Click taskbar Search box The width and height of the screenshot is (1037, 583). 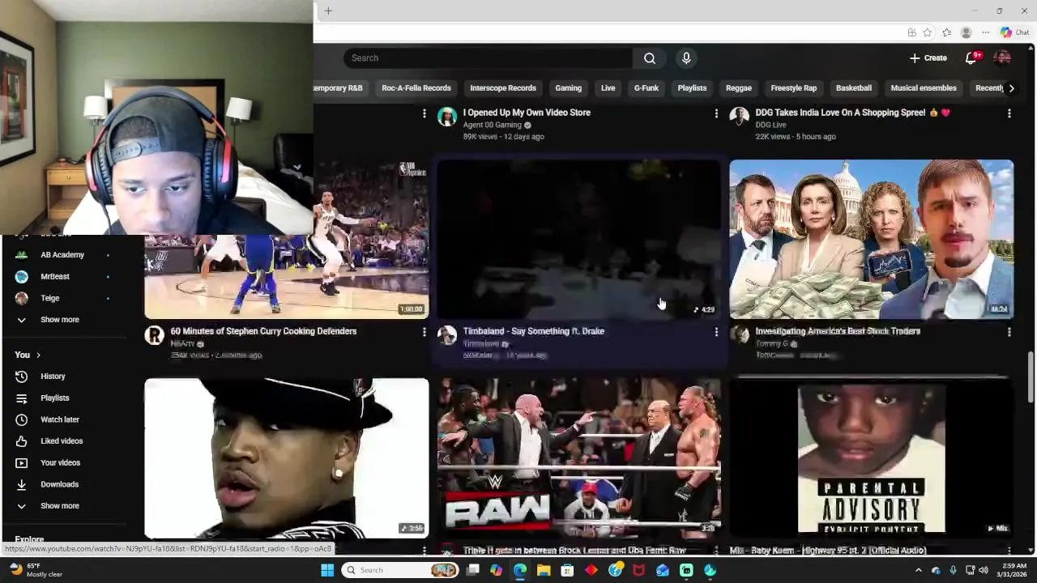[x=400, y=570]
